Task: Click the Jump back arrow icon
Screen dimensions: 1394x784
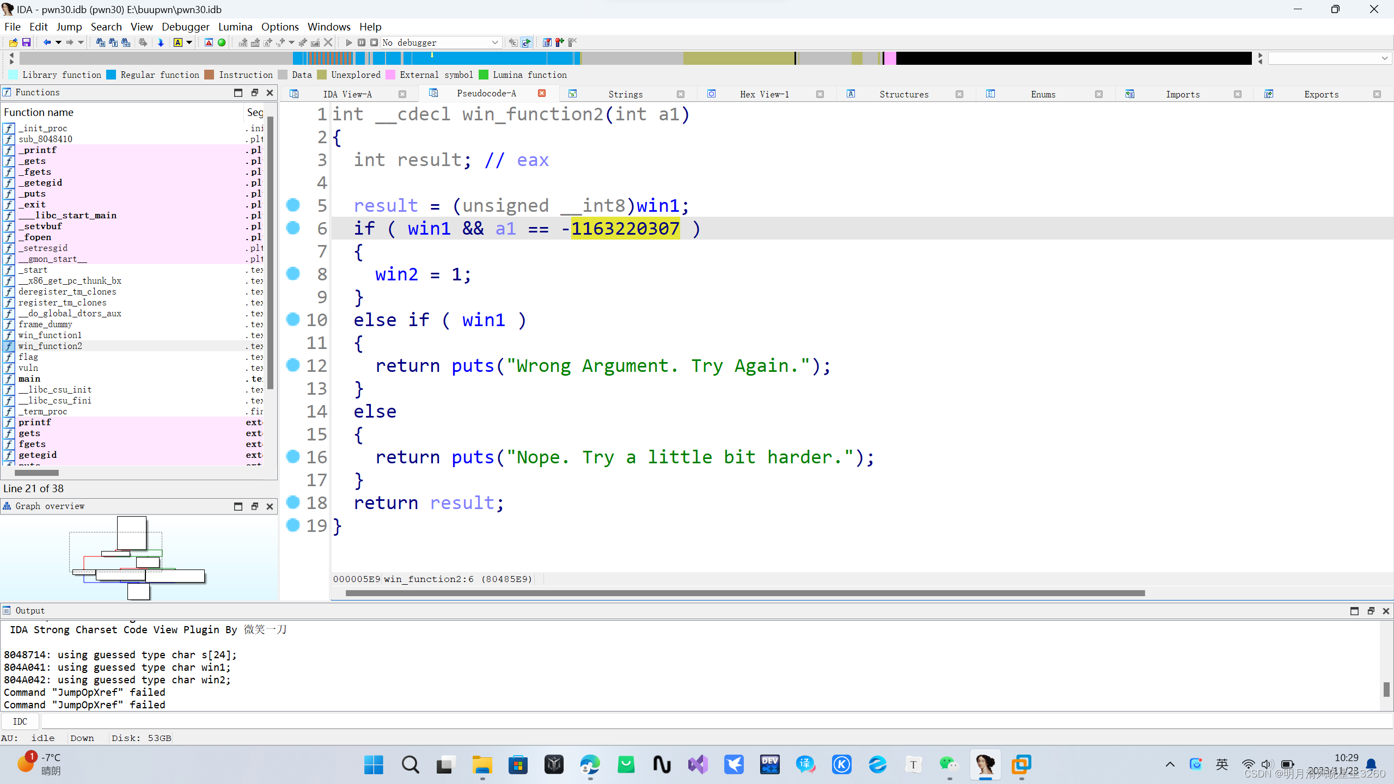Action: pos(47,42)
